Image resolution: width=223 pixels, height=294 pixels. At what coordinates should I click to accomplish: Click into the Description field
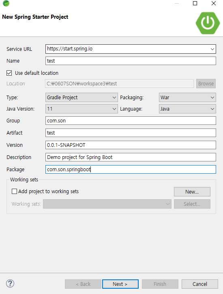[x=131, y=157]
